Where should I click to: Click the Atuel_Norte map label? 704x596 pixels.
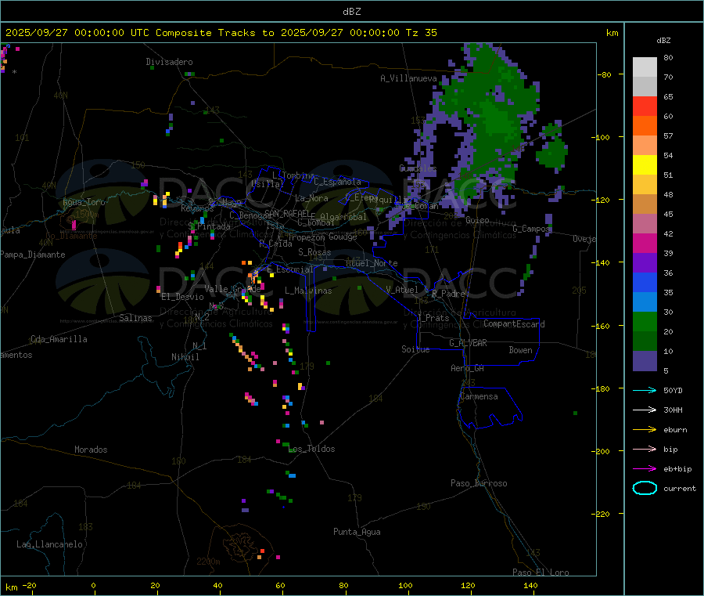tap(372, 263)
